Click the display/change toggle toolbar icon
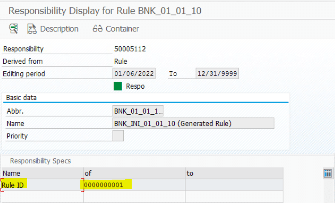 pos(14,29)
